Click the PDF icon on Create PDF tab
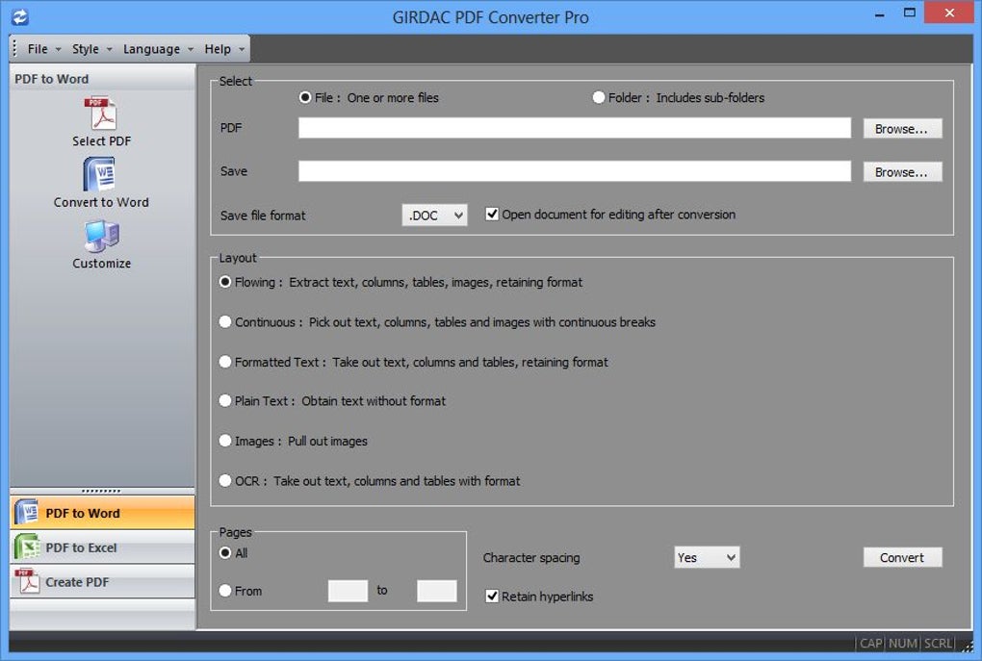 click(27, 581)
